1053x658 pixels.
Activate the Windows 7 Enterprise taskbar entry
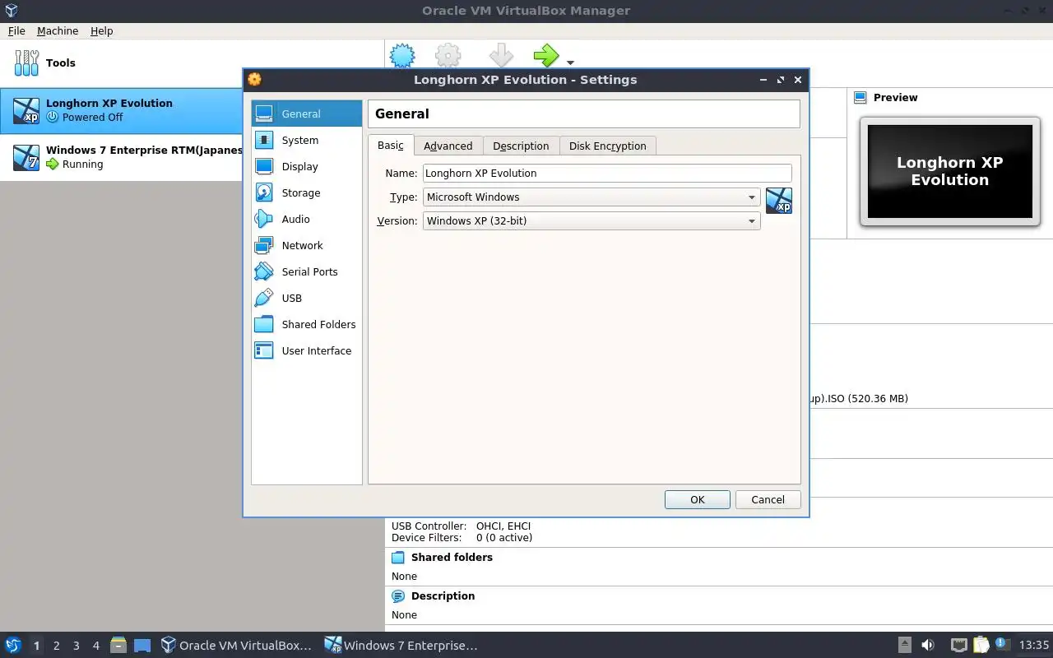[401, 646]
